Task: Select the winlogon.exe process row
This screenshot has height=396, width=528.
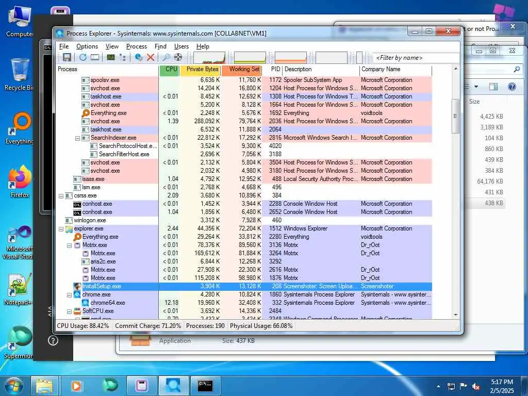Action: 244,220
